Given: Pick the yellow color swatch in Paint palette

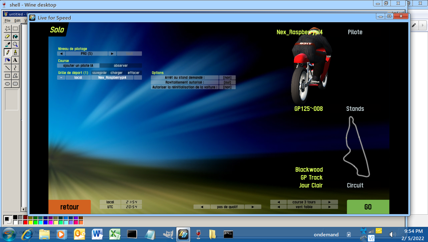Looking at the screenshot, I should [x=31, y=222].
